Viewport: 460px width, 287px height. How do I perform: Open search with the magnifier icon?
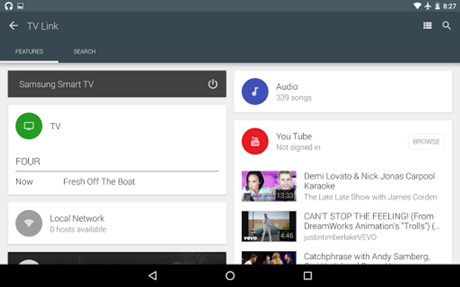[447, 26]
